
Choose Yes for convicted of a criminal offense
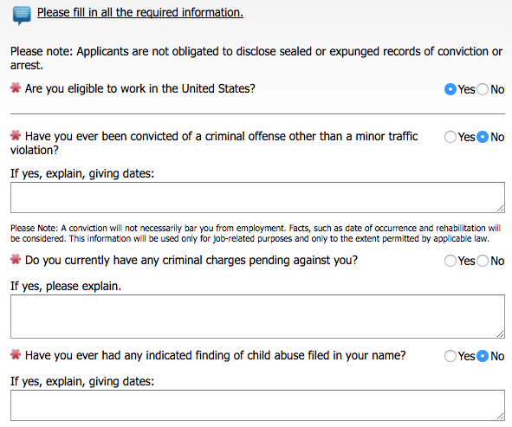click(450, 137)
